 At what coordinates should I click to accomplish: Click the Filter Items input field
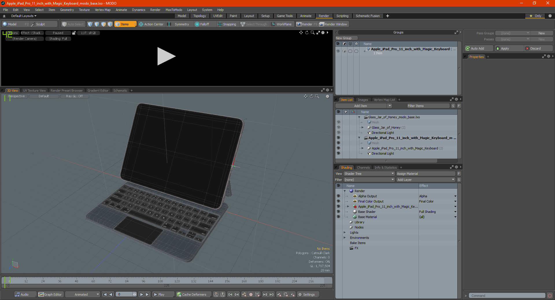coord(428,106)
